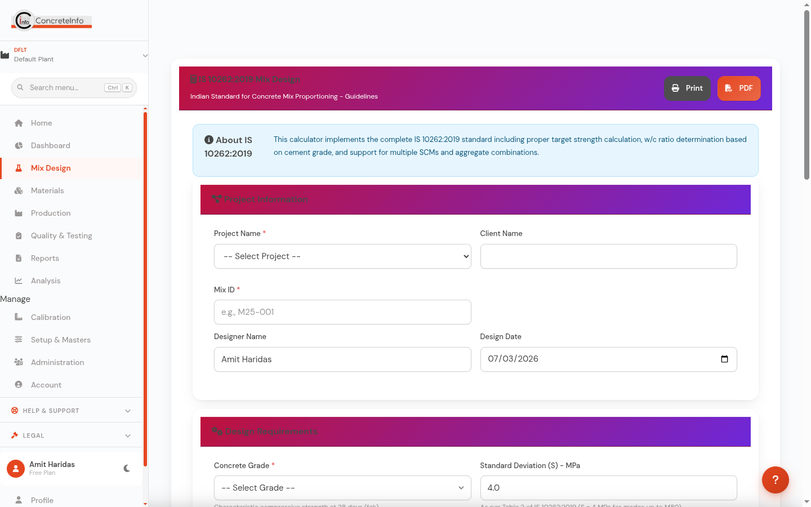Expand the Help & Support section
This screenshot has width=811, height=507.
pyautogui.click(x=72, y=411)
